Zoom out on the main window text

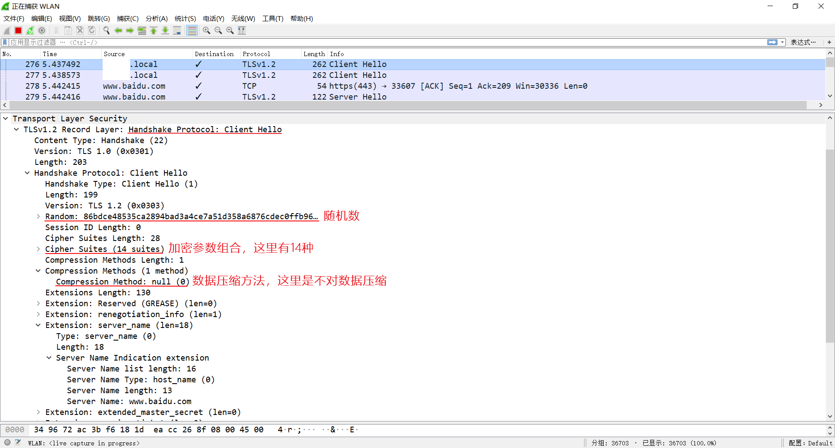click(218, 30)
